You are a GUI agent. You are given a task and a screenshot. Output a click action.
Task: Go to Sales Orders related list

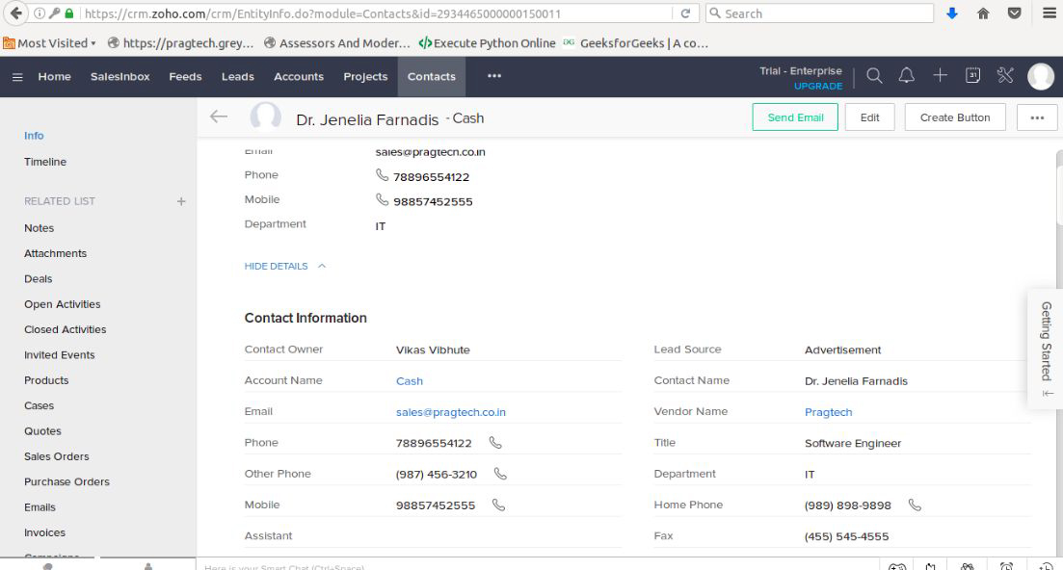point(57,456)
